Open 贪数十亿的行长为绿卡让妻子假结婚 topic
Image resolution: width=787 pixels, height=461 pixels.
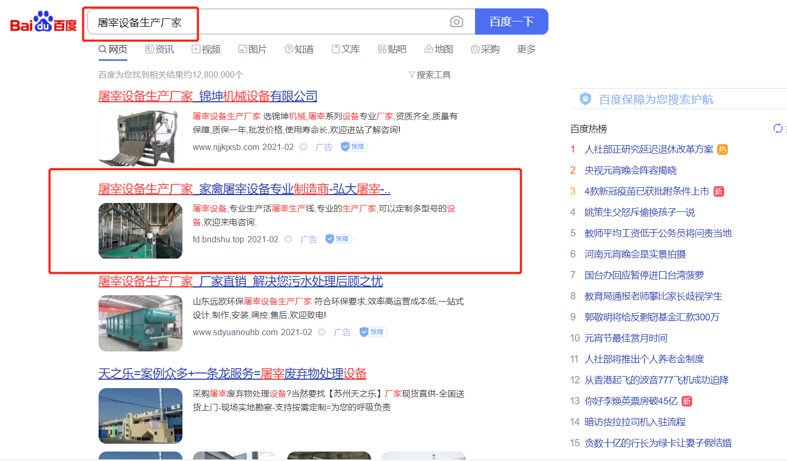(x=658, y=443)
